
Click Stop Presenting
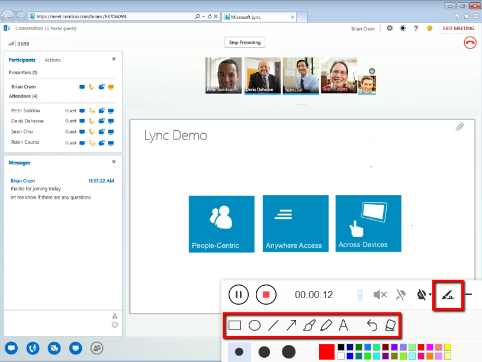click(244, 42)
